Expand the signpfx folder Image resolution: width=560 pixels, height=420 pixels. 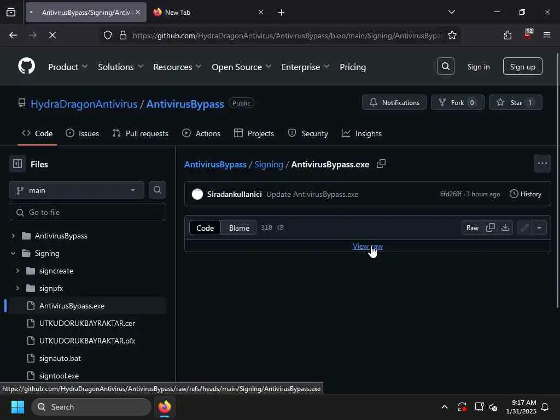tap(17, 288)
